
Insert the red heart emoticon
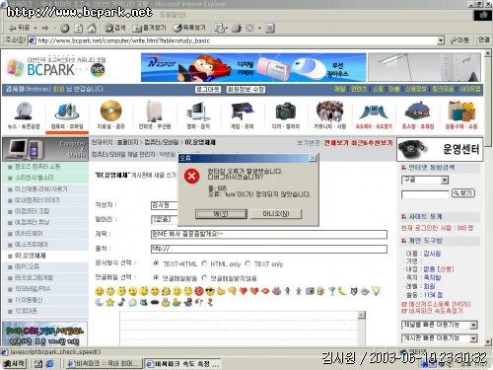pos(244,291)
